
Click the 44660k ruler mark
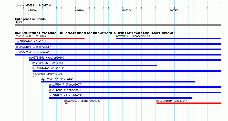(33, 10)
